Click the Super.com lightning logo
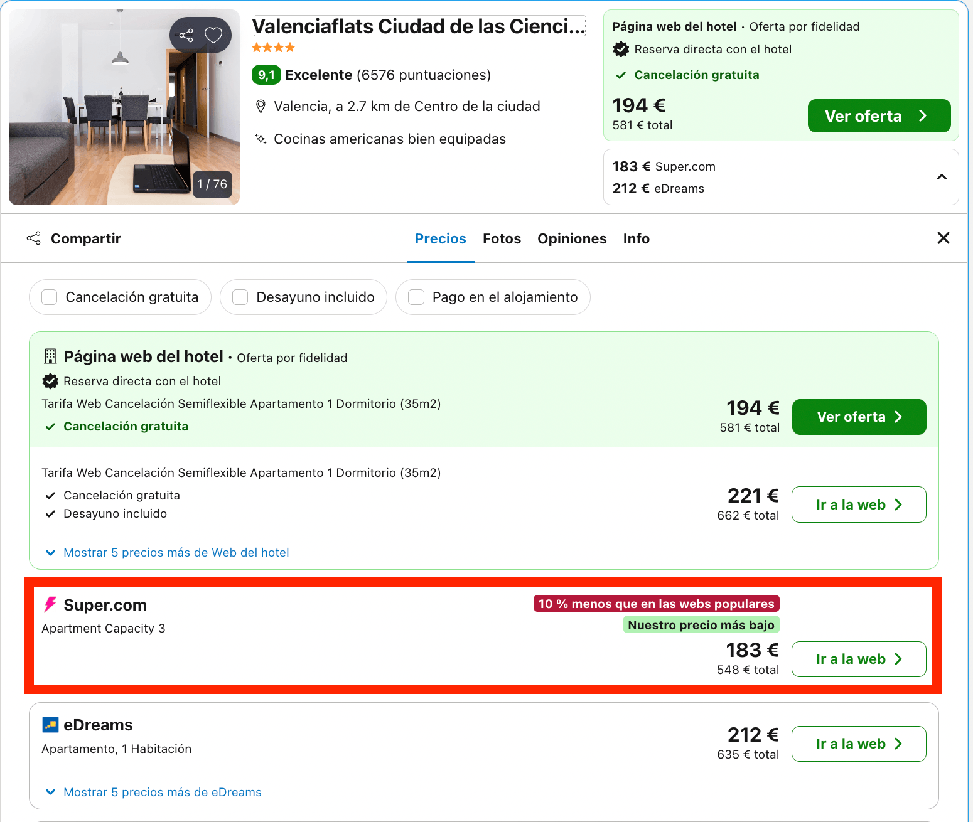973x822 pixels. coord(50,604)
